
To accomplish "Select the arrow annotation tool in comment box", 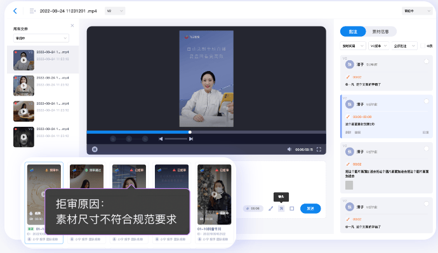I will tap(281, 209).
